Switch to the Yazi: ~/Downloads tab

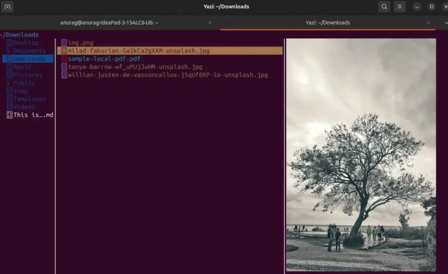pos(328,22)
